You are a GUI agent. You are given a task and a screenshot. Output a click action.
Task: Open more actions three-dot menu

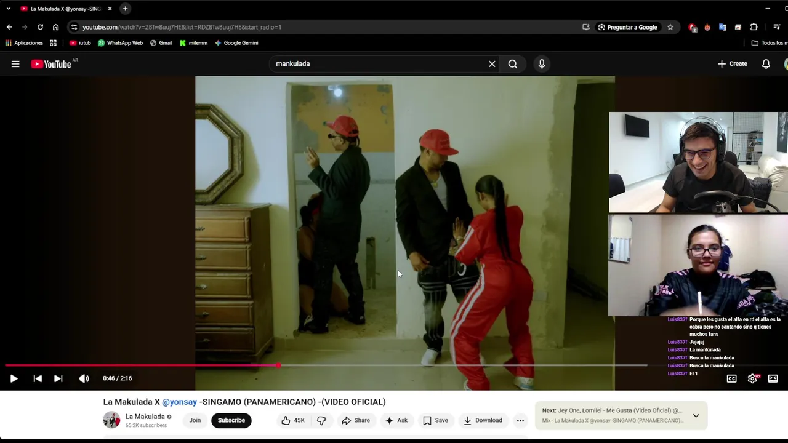point(520,420)
